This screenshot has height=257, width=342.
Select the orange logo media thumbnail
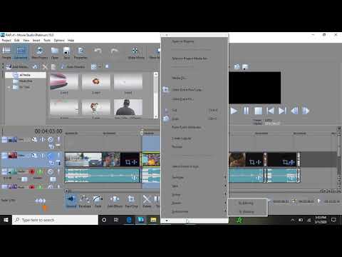pos(96,81)
